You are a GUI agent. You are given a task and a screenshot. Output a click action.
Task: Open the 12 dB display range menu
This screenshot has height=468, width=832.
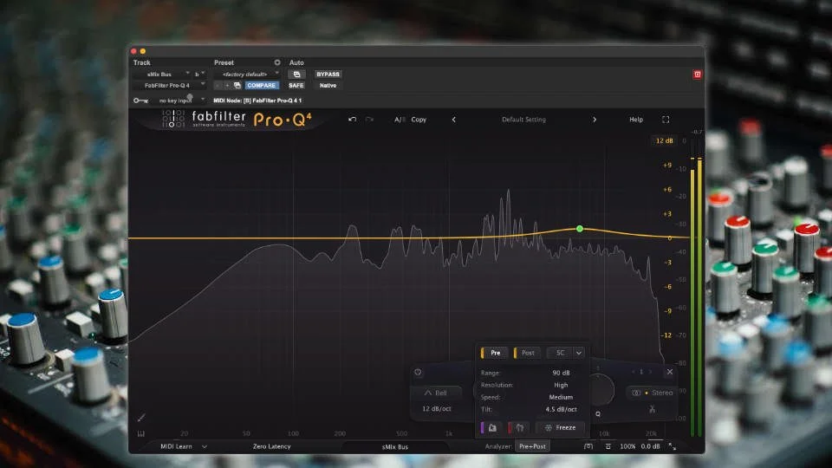pyautogui.click(x=664, y=140)
